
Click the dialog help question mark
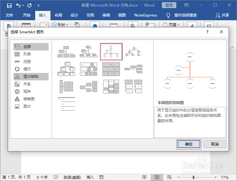207,32
